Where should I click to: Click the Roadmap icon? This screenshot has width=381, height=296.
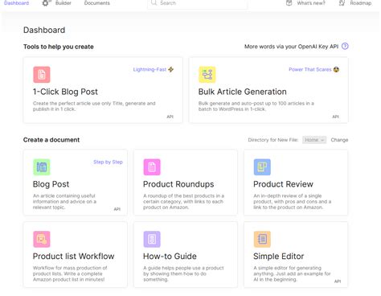click(x=342, y=3)
